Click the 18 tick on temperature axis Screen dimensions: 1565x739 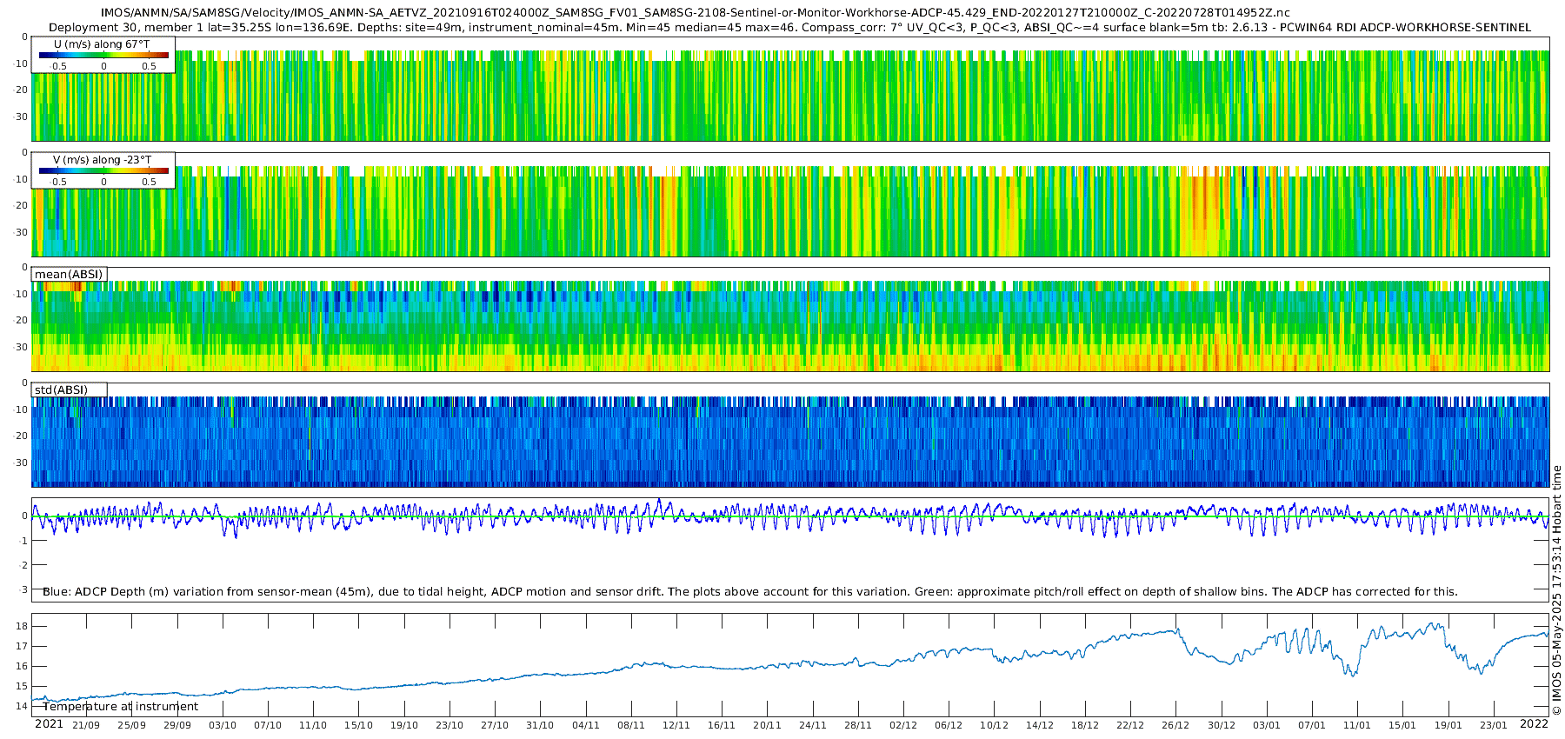point(22,626)
